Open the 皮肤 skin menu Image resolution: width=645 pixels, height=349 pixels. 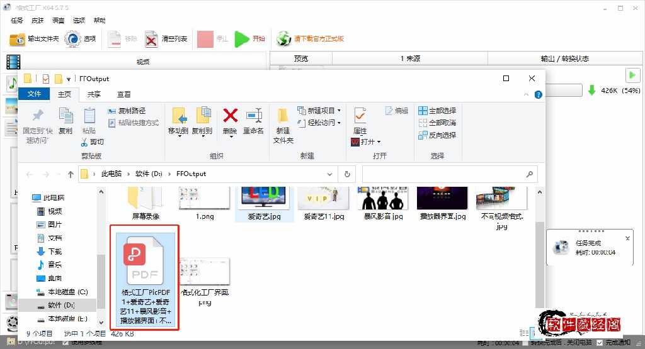[x=37, y=20]
